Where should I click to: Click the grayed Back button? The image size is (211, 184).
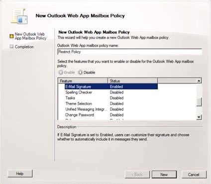coord(137,175)
